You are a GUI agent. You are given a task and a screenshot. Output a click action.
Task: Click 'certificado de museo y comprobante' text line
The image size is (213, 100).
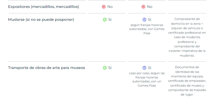click(187, 86)
